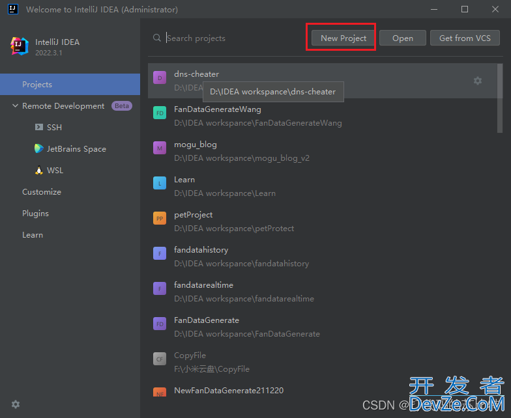Click the CopyFile path text
Screen dimensions: 511x418
coord(211,369)
